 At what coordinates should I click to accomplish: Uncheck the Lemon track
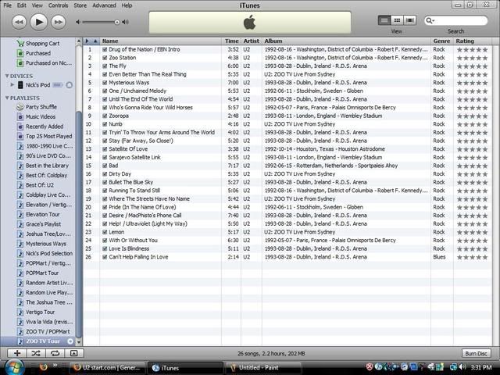click(105, 232)
